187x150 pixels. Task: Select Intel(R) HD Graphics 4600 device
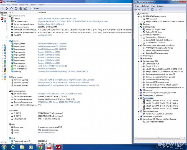click(155, 29)
